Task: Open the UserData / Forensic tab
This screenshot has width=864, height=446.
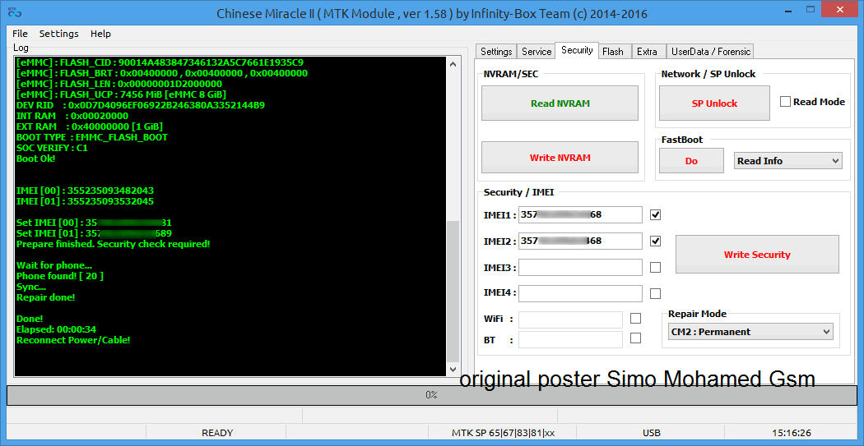Action: point(710,51)
